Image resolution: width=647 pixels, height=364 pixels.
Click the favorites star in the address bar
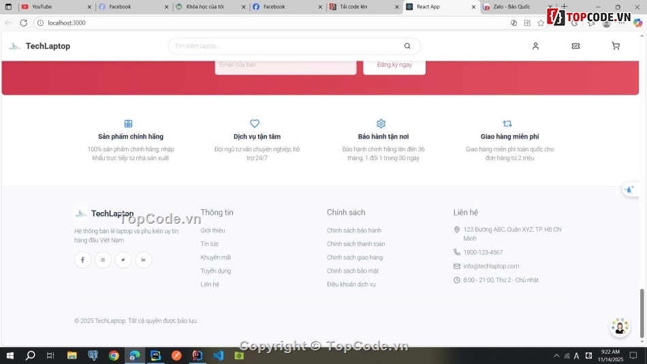pyautogui.click(x=541, y=23)
